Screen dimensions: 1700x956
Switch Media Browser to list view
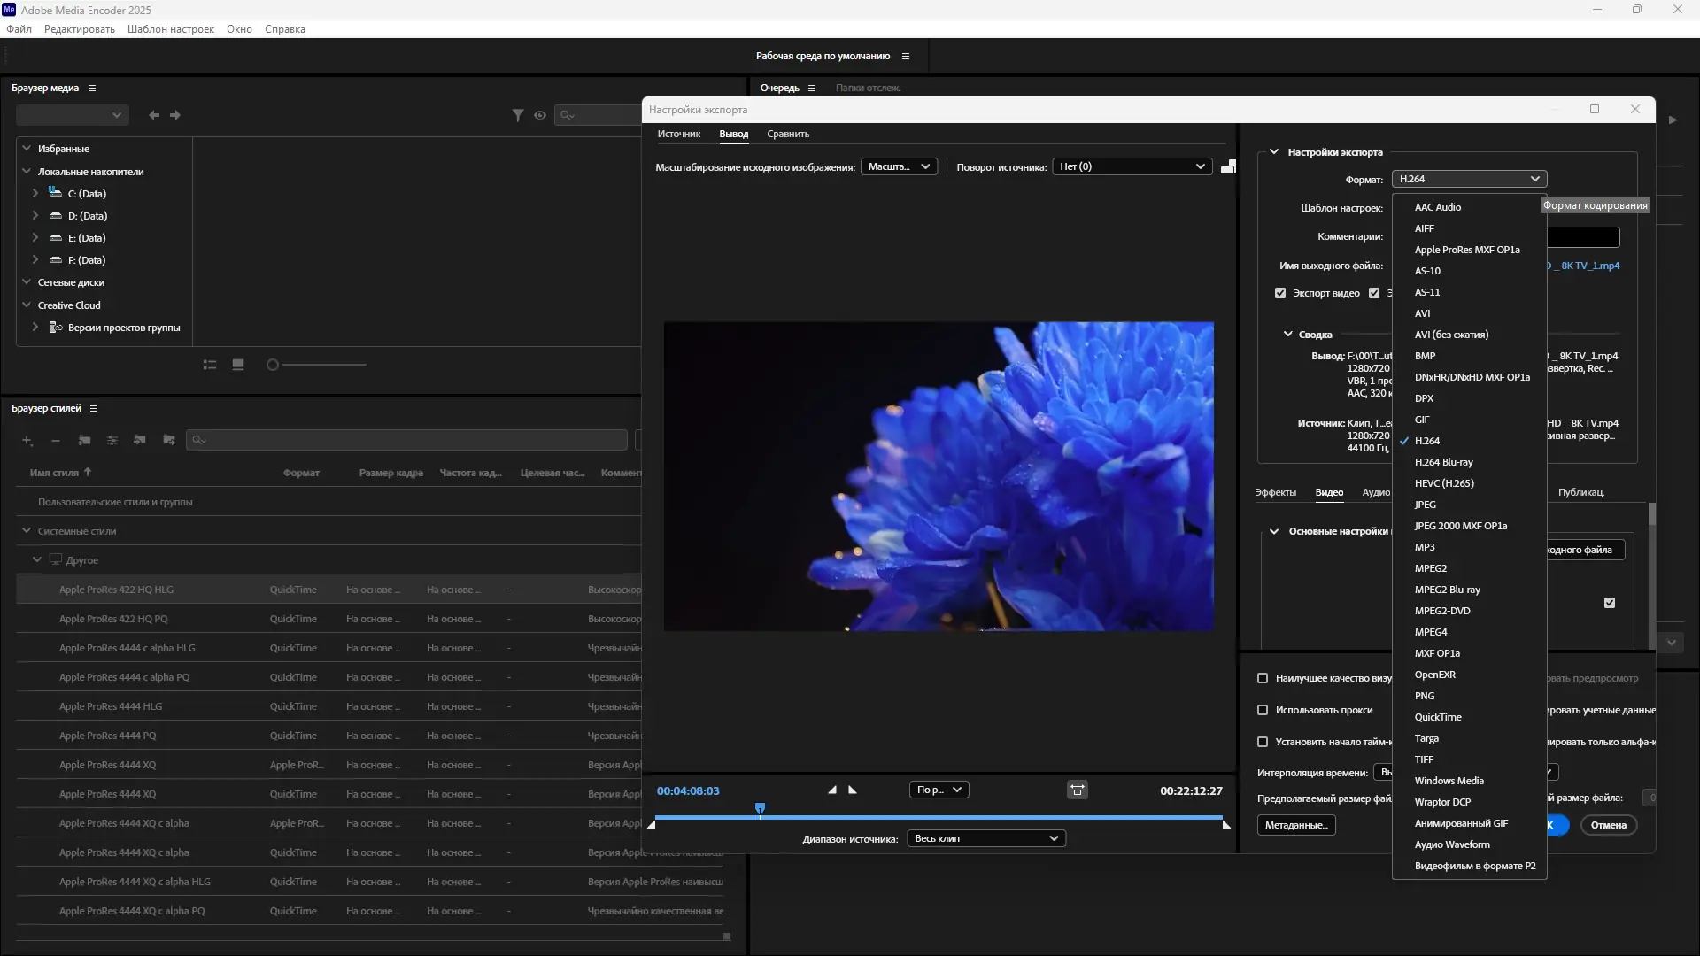click(210, 365)
